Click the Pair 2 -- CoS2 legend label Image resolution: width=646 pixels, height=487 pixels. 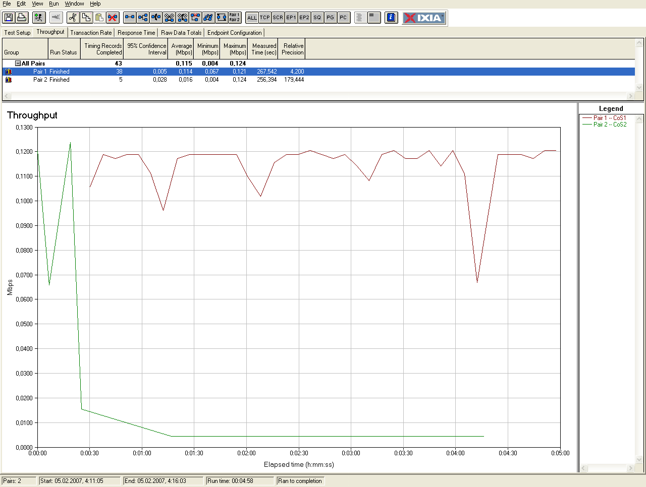coord(610,125)
